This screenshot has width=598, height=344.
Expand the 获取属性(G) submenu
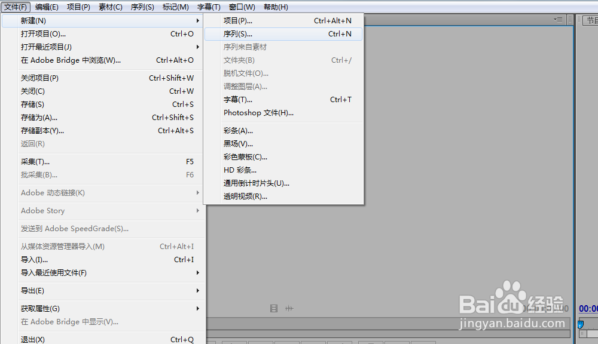[103, 309]
